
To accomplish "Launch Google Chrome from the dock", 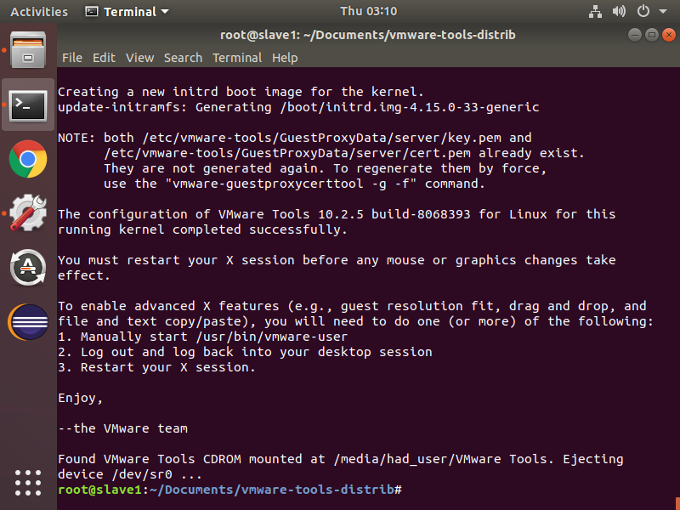I will [28, 159].
